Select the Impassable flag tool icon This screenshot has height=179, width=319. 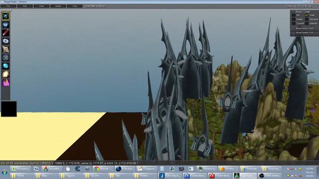[5, 58]
